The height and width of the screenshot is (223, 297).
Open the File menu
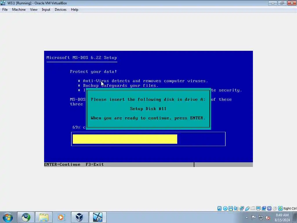[x=5, y=10]
